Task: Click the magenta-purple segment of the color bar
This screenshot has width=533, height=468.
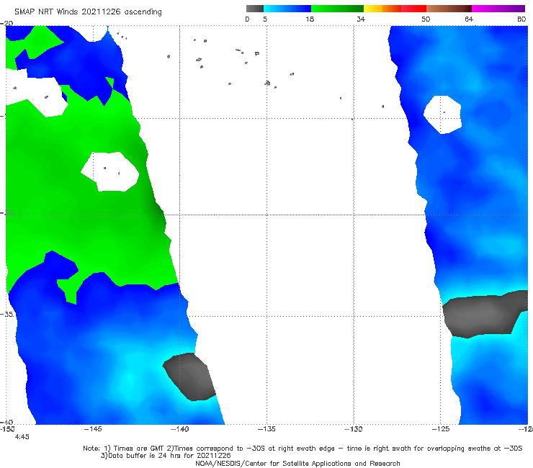Action: [x=498, y=9]
